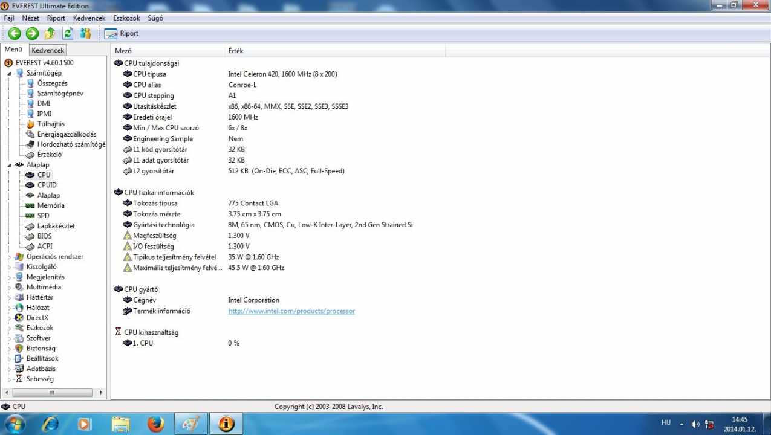Viewport: 771px width, 435px height.
Task: Switch to the Kedvencek sidebar tab
Action: [x=48, y=50]
